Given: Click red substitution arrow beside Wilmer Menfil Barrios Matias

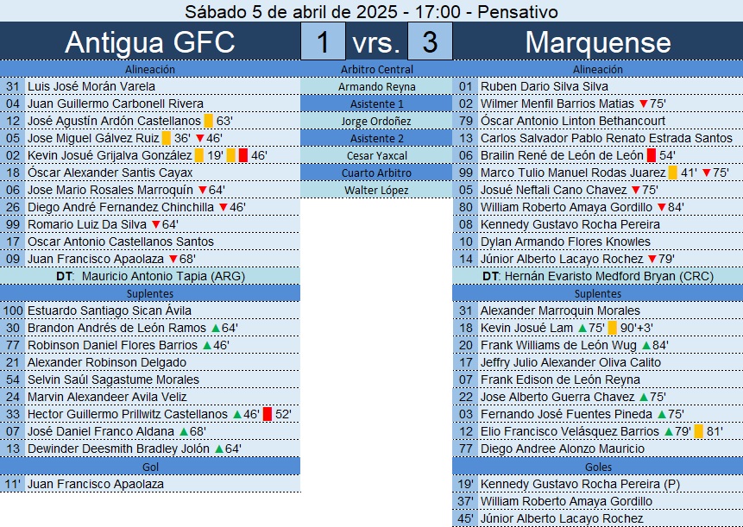Looking at the screenshot, I should coord(644,104).
